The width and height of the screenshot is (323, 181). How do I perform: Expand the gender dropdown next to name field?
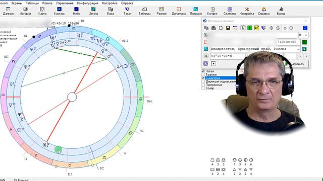pyautogui.click(x=306, y=35)
